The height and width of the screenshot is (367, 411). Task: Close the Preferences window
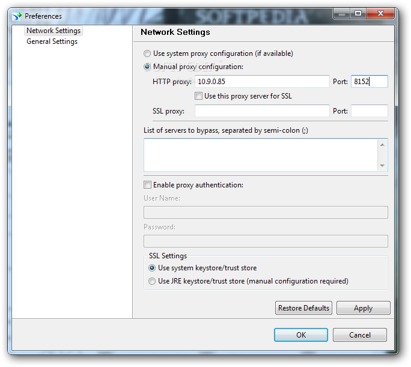380,14
